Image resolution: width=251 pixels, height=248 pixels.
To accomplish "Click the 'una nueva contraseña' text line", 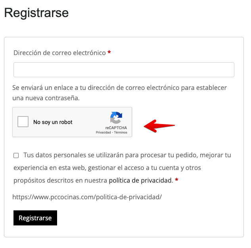I will pyautogui.click(x=46, y=98).
